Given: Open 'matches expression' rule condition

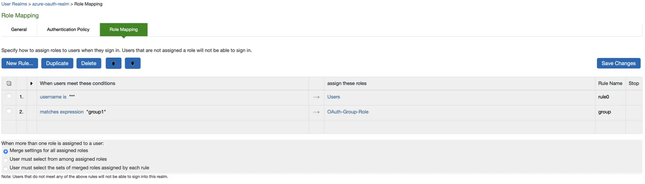Looking at the screenshot, I should (61, 112).
